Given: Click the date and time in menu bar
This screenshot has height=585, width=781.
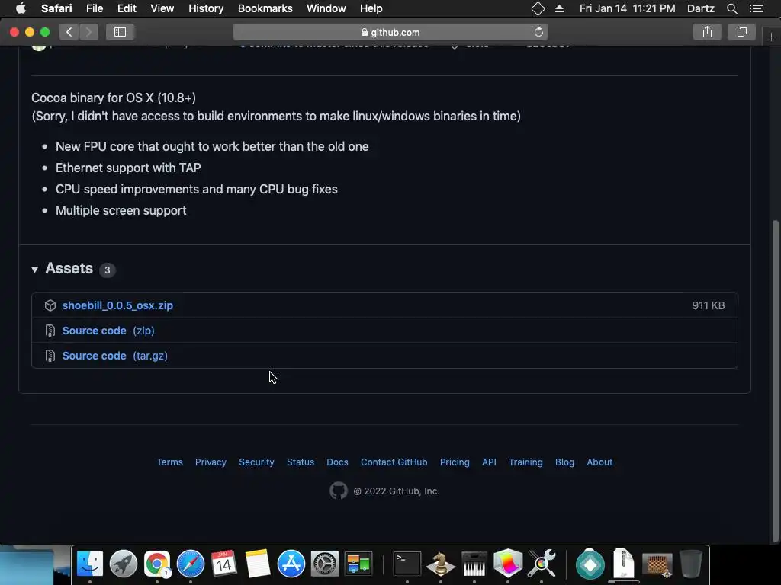Looking at the screenshot, I should pyautogui.click(x=627, y=8).
